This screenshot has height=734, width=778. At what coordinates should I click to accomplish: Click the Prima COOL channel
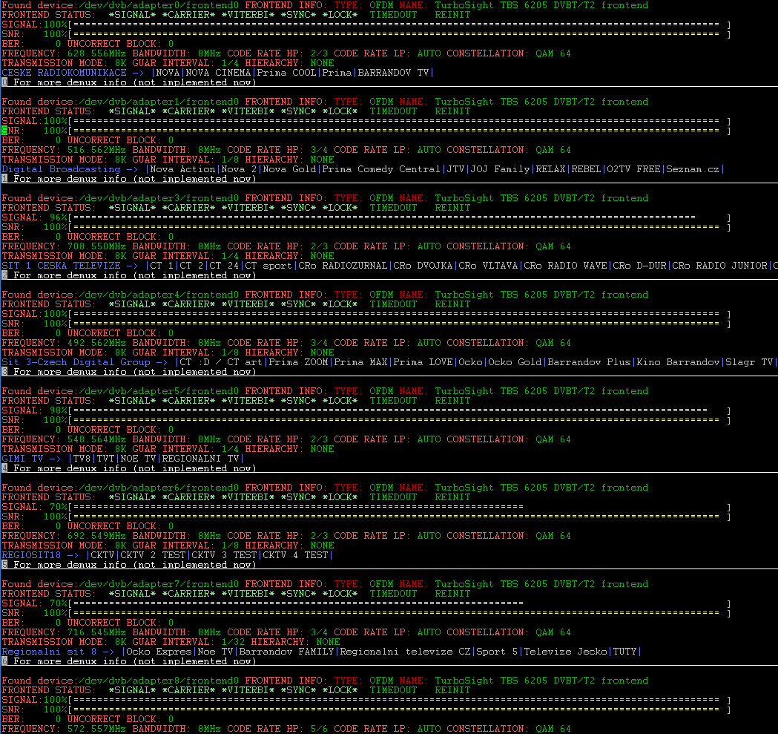pyautogui.click(x=286, y=73)
